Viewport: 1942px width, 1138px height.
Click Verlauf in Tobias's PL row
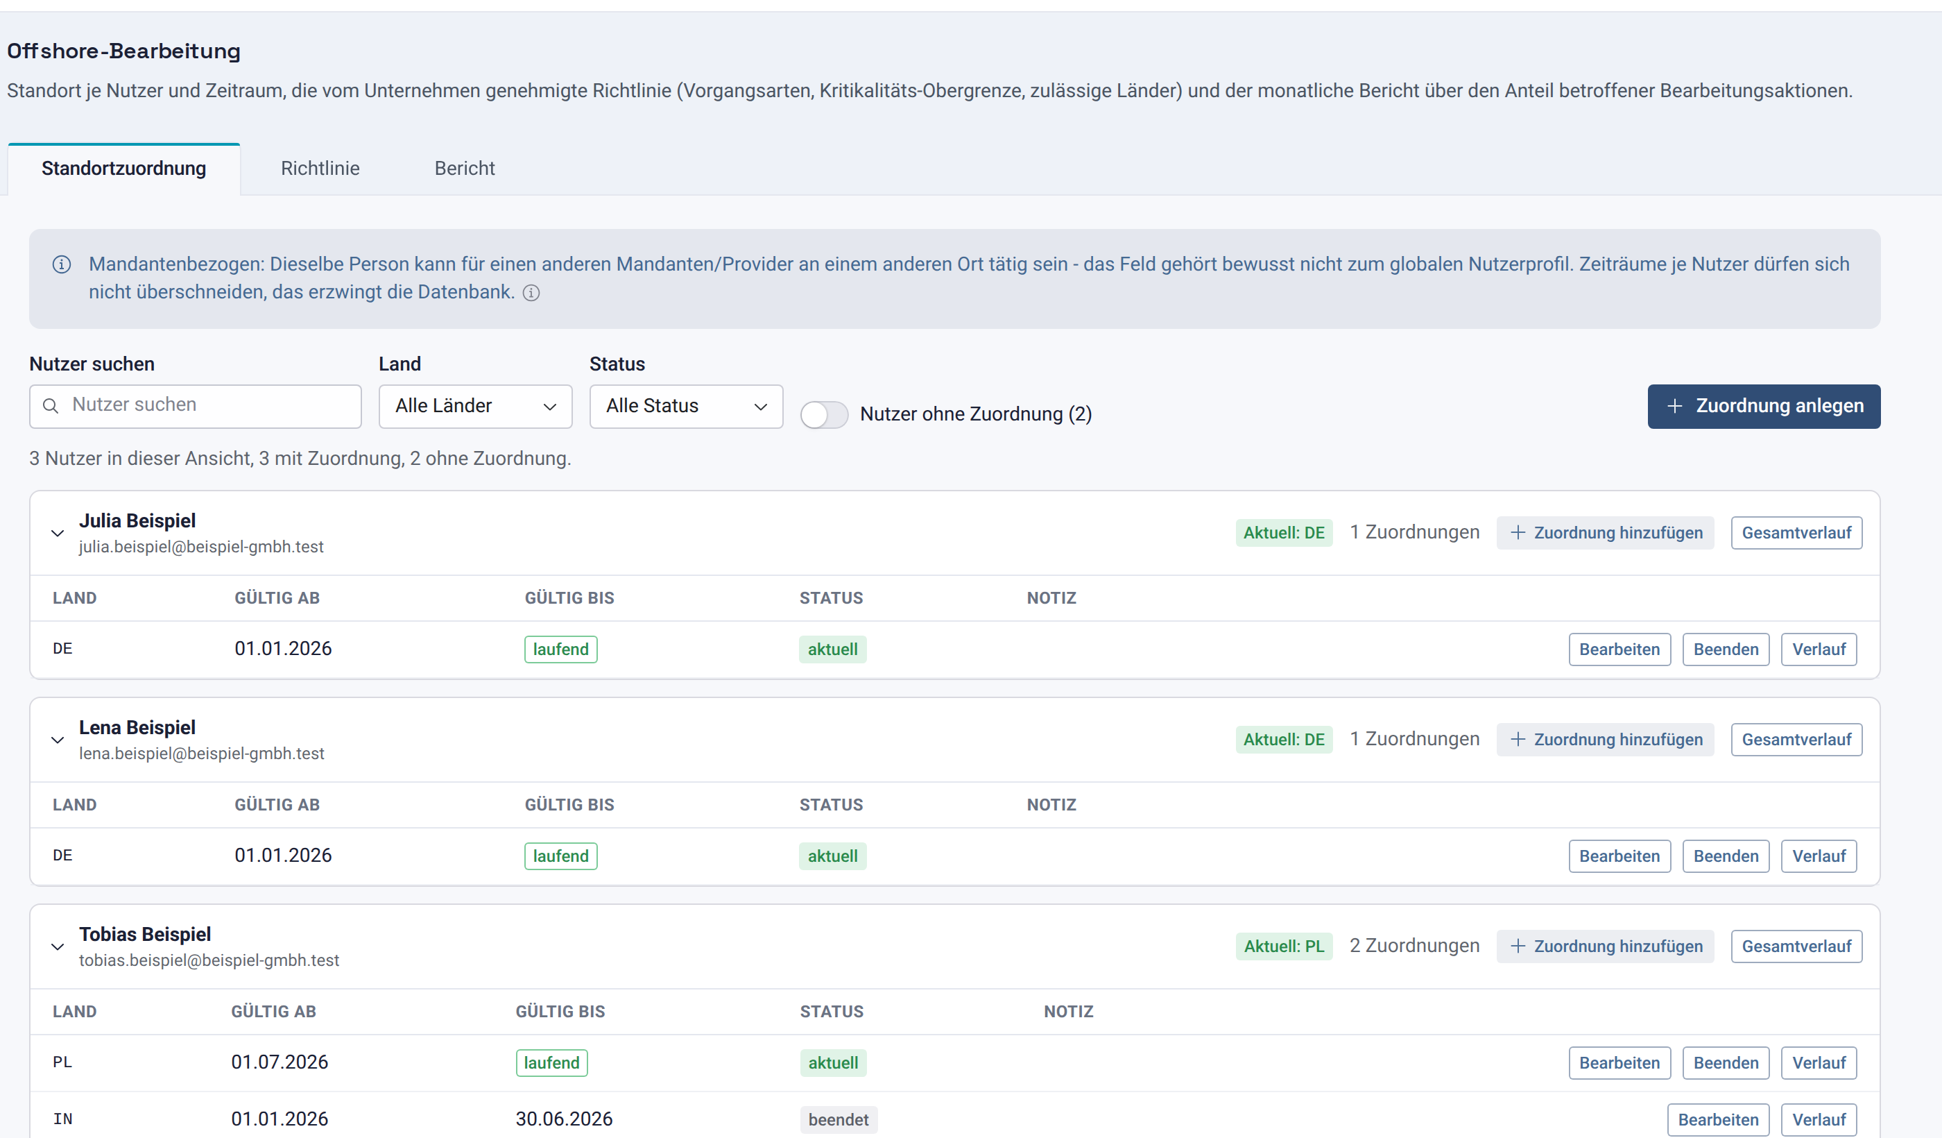point(1819,1062)
